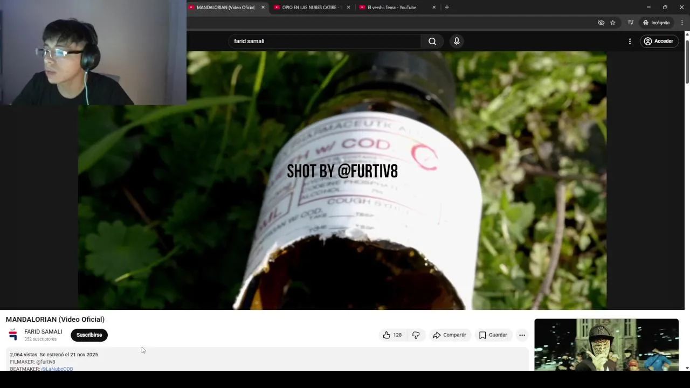Like the video with 128 likes
The width and height of the screenshot is (690, 388).
tap(392, 335)
